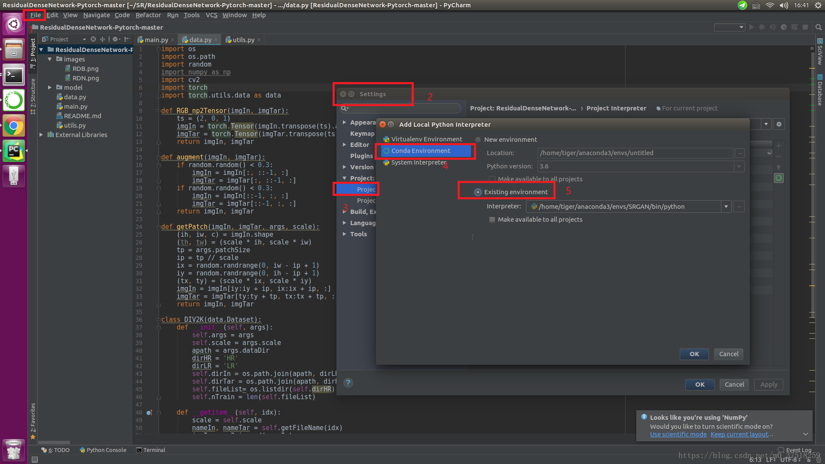Click OK in Add Local Python Interpreter dialog

click(694, 354)
